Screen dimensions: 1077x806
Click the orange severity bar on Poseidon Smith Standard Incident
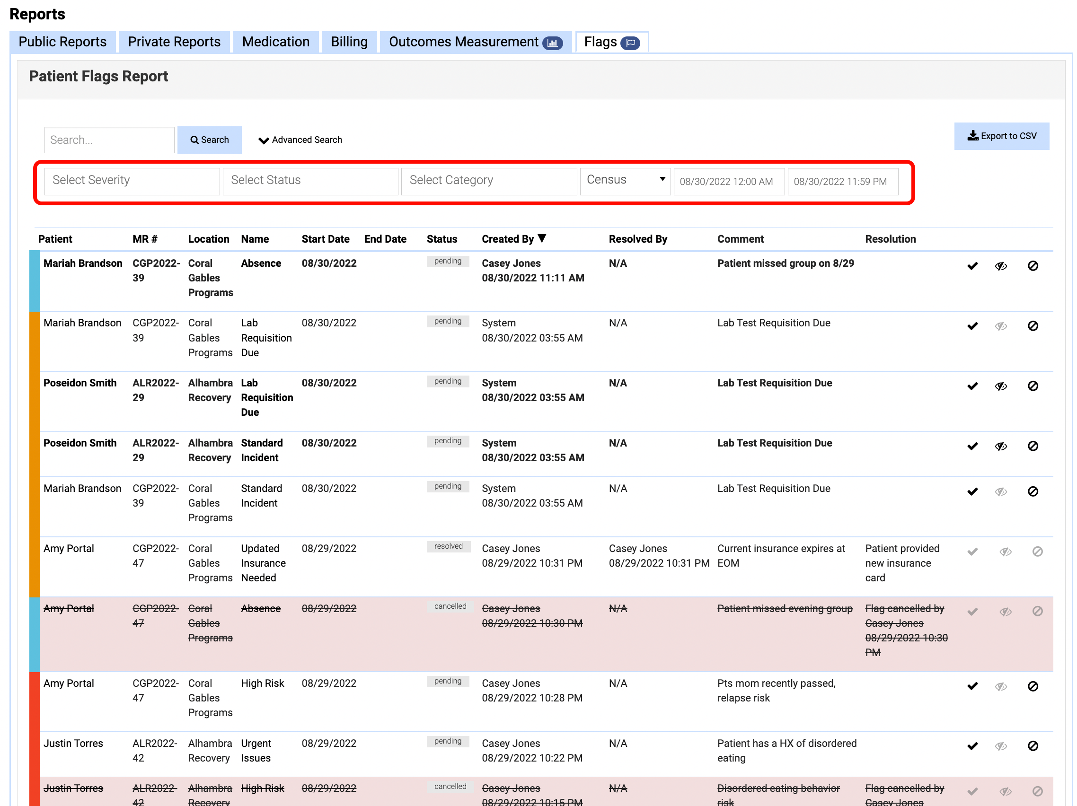pos(34,454)
